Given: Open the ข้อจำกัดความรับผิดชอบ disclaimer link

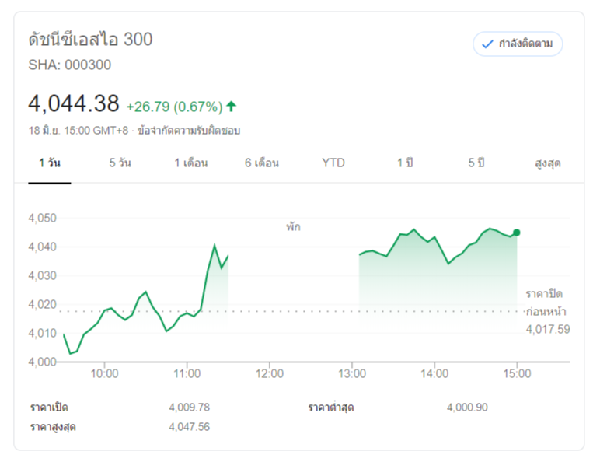Looking at the screenshot, I should [189, 131].
